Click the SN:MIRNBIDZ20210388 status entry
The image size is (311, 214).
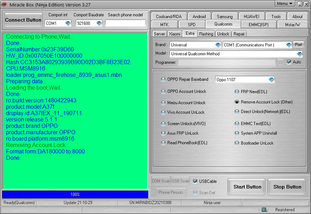pos(150,203)
